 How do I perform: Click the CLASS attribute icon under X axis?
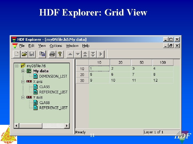click(x=35, y=87)
